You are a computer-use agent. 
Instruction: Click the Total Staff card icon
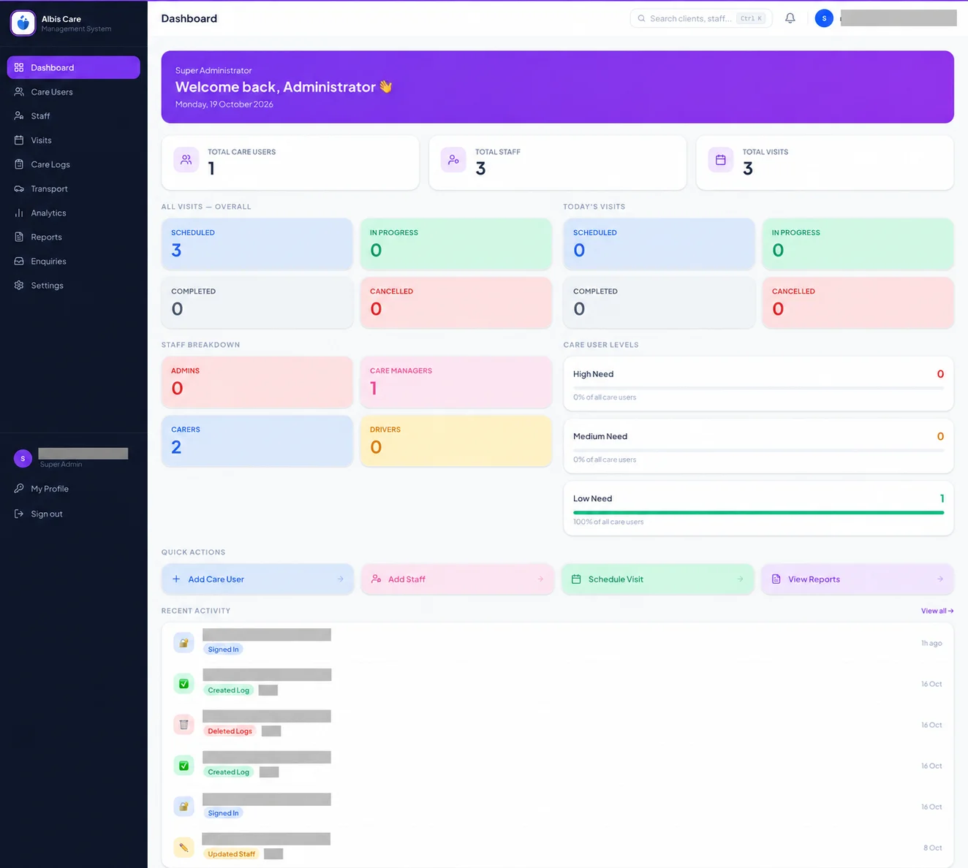(453, 160)
